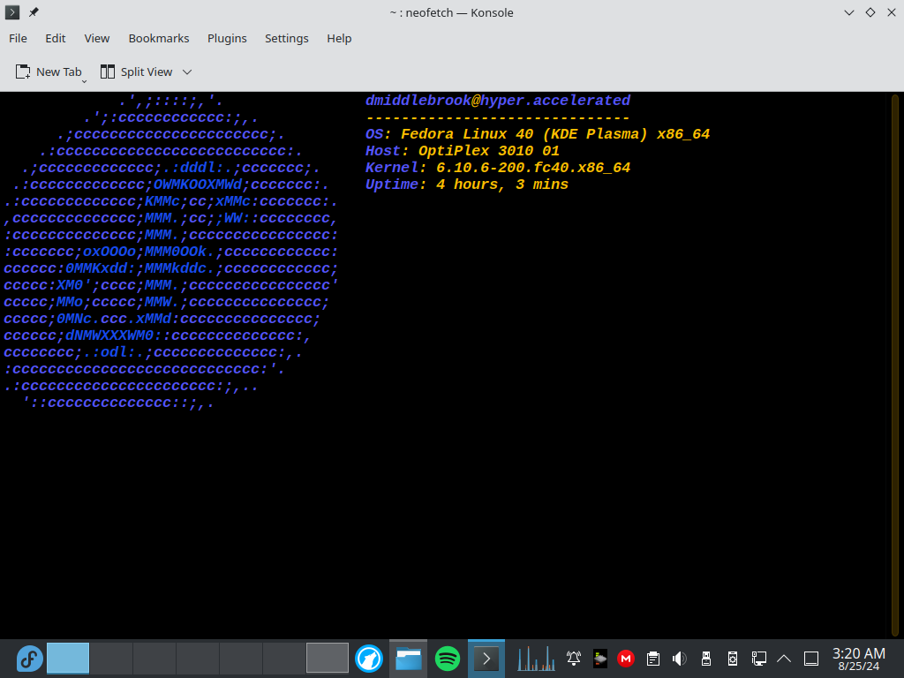Open the system monitor graph widget
Screen dimensions: 904x678
click(536, 658)
